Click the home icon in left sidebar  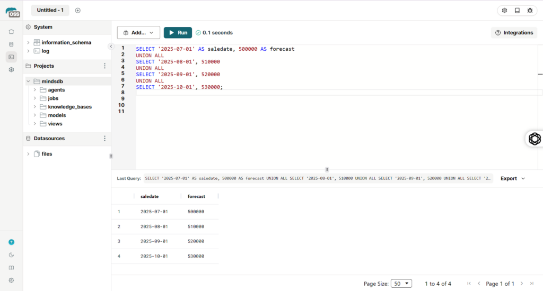point(11,32)
